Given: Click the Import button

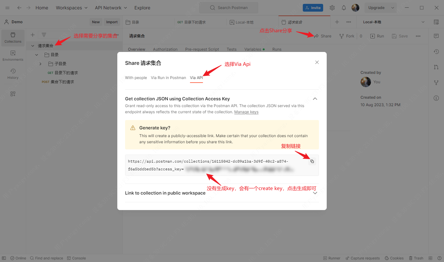Looking at the screenshot, I should (112, 22).
